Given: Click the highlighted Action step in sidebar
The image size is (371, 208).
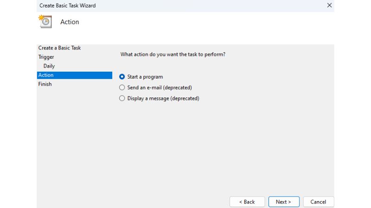Looking at the screenshot, I should 46,75.
